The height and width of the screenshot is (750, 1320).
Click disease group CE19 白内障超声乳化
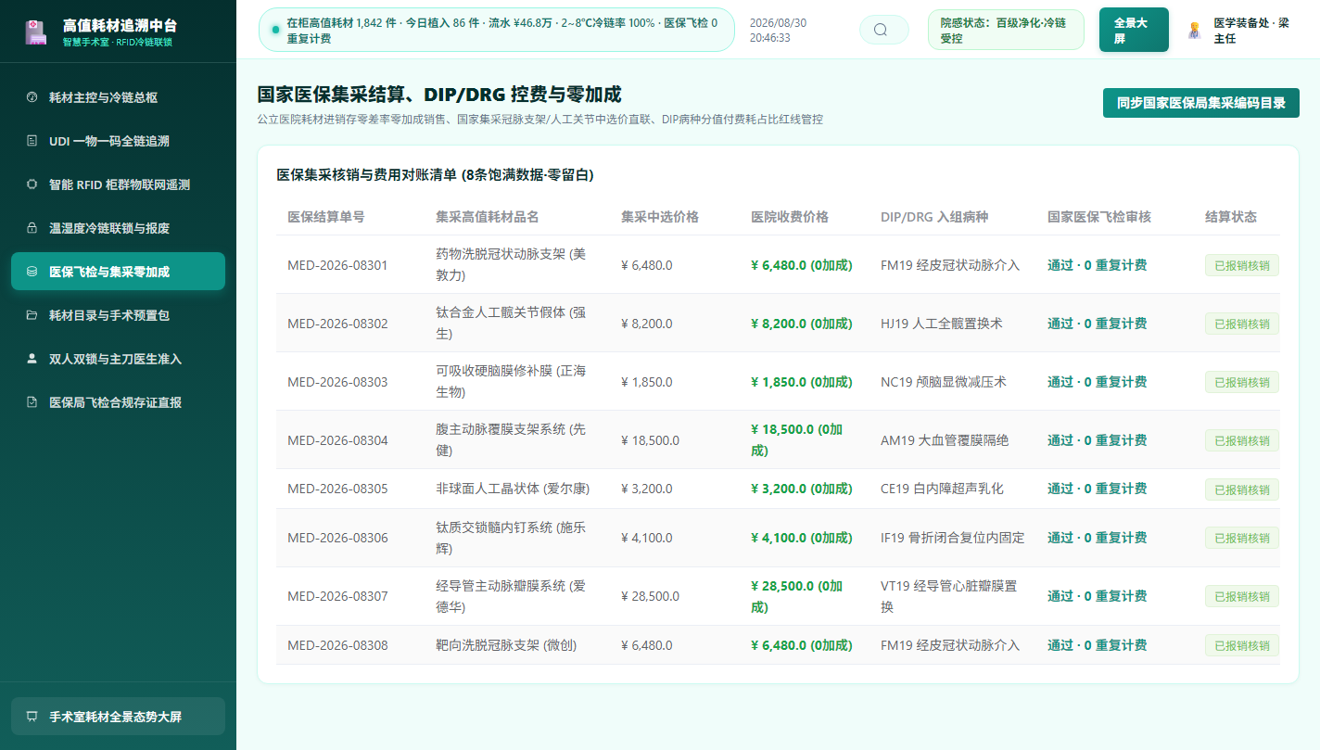tap(942, 489)
